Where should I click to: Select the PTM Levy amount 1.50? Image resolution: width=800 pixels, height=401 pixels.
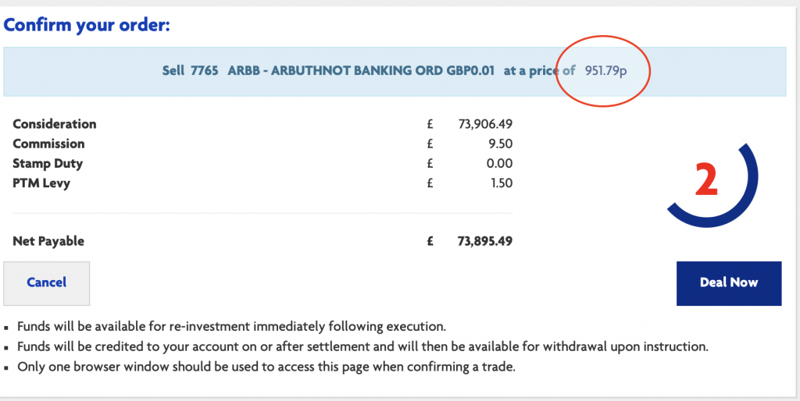[x=499, y=183]
